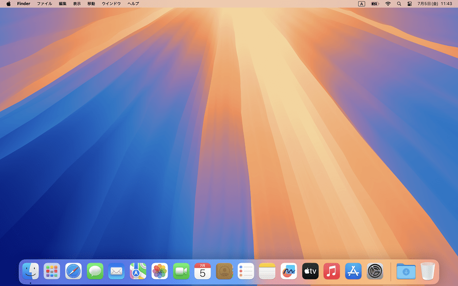Image resolution: width=458 pixels, height=286 pixels.
Task: Launch Maps from the Dock
Action: (x=138, y=271)
